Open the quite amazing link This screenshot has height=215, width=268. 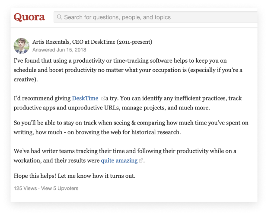[119, 160]
